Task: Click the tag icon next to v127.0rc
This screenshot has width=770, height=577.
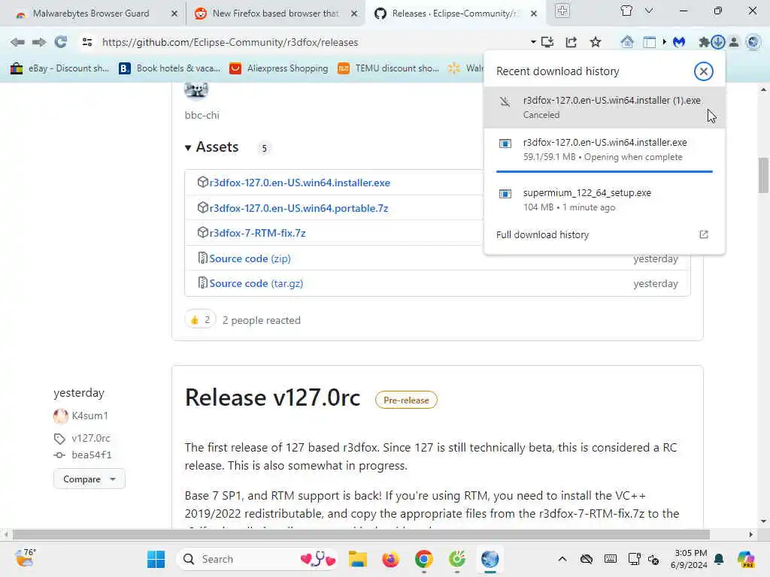Action: pyautogui.click(x=59, y=438)
